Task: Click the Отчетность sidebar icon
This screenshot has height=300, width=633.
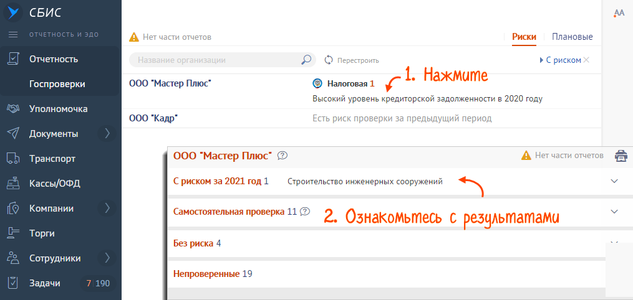Action: point(13,59)
